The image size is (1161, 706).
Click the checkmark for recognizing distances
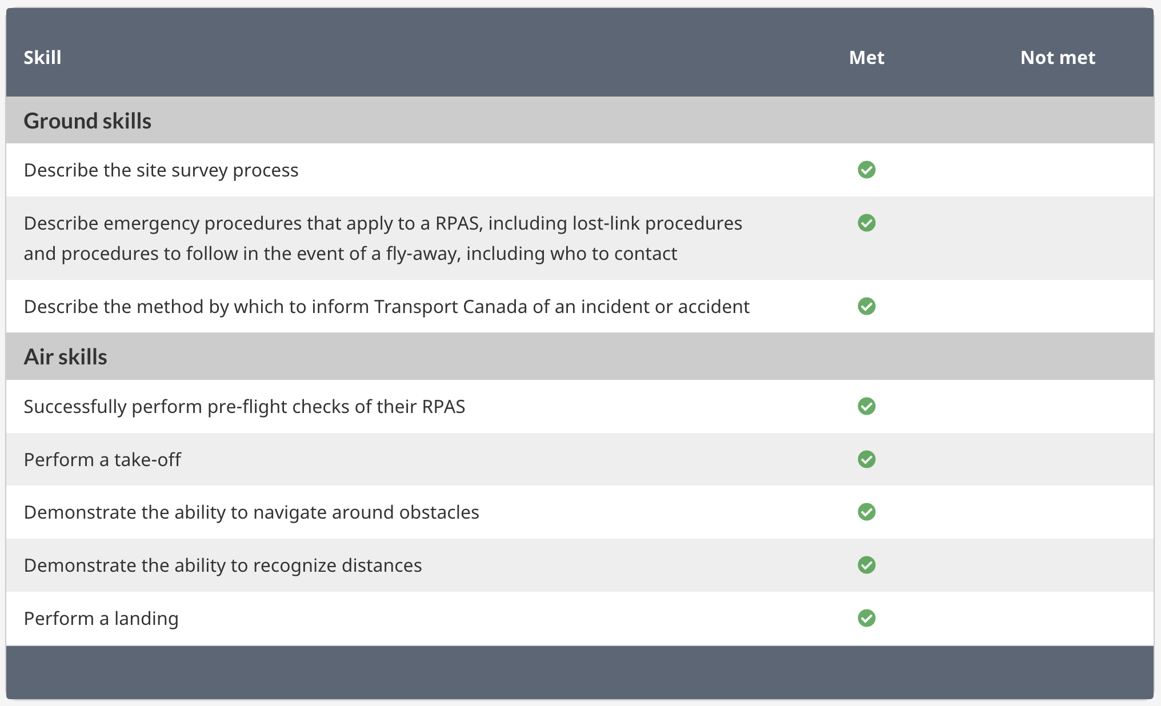click(866, 565)
